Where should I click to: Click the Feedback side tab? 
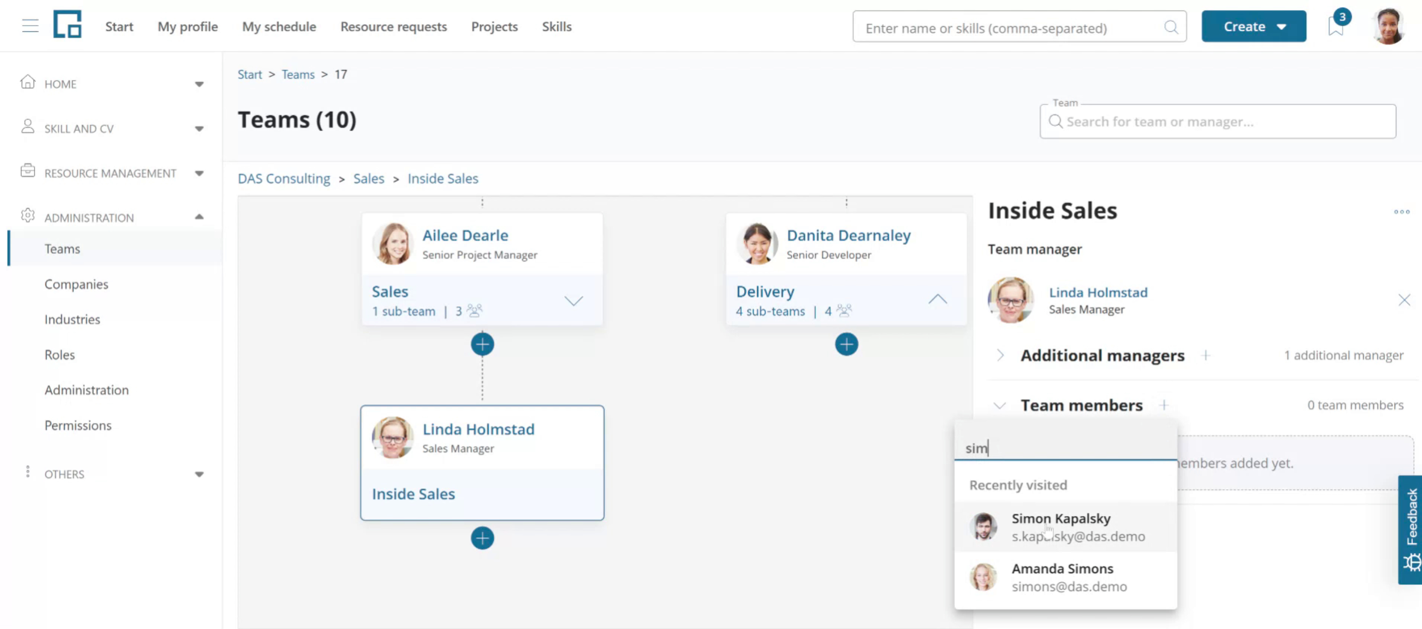(1411, 530)
